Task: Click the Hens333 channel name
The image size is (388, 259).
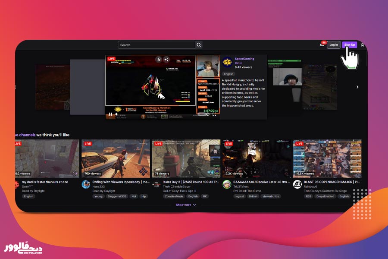Action: coord(98,186)
